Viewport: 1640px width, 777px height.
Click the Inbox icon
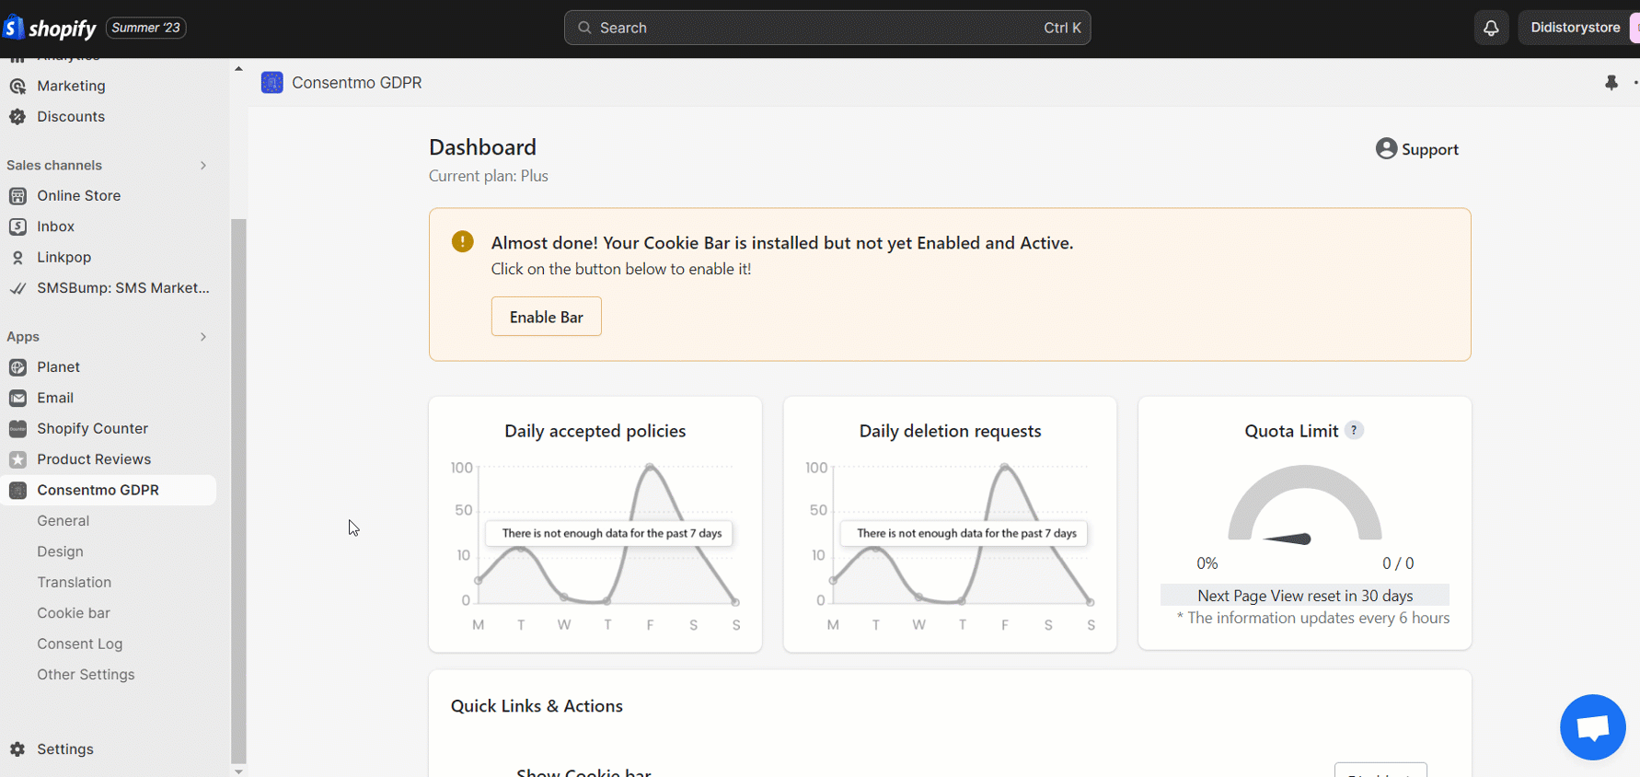click(x=17, y=226)
